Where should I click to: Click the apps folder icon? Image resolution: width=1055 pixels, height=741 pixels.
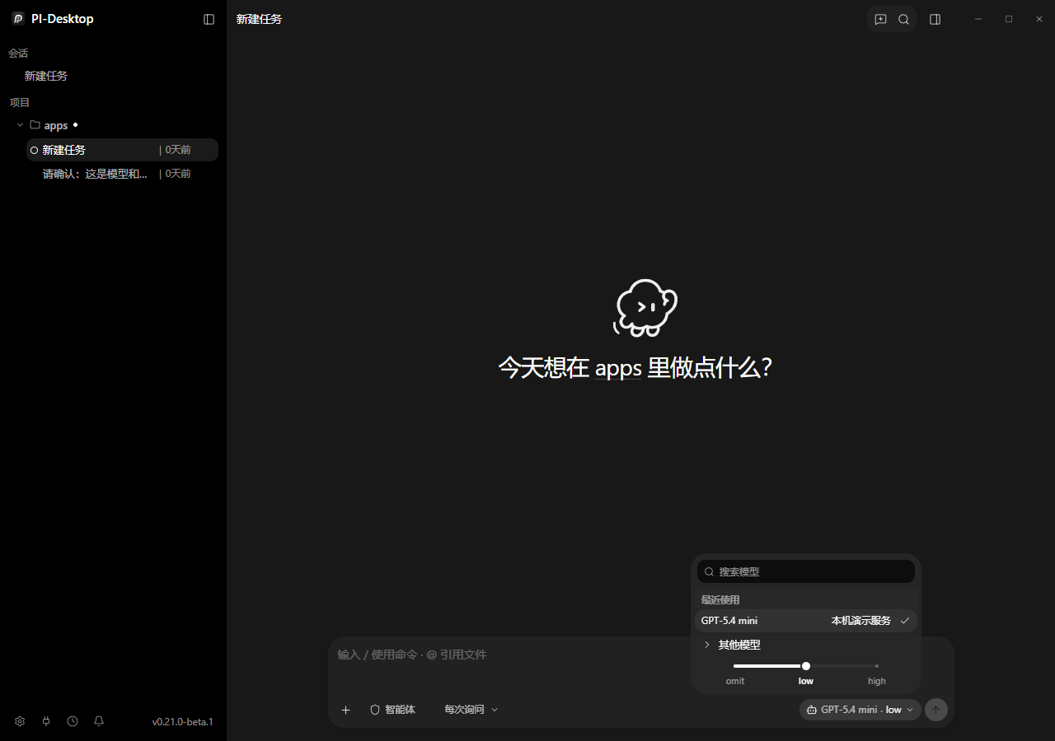click(x=35, y=125)
